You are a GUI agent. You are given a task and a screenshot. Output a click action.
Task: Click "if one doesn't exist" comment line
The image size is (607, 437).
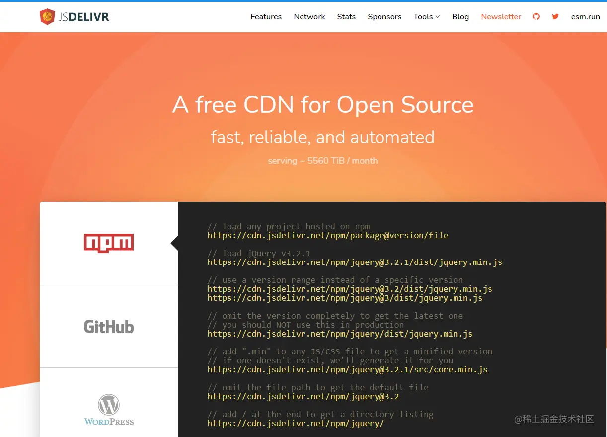tap(330, 360)
